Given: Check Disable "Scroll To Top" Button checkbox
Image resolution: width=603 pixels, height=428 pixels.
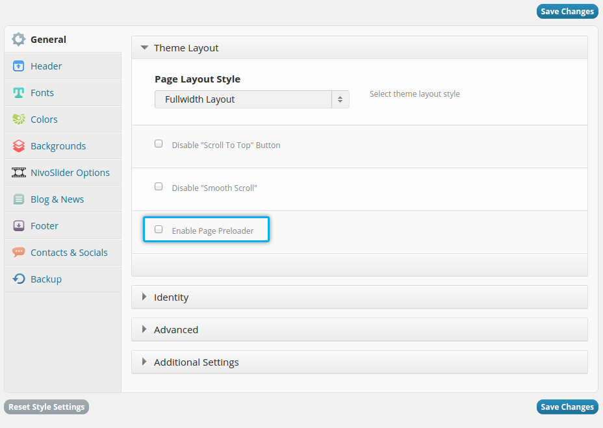Looking at the screenshot, I should [x=159, y=144].
